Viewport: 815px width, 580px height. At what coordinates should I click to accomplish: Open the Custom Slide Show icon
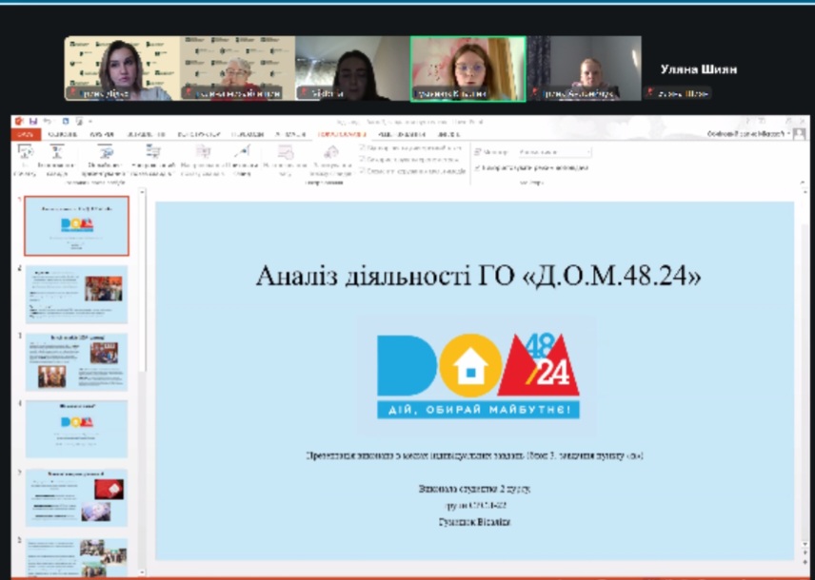click(153, 151)
